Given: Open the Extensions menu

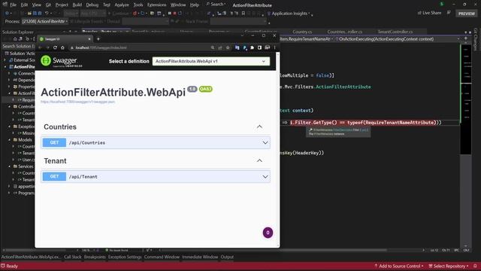Looking at the screenshot, I should coord(156,5).
